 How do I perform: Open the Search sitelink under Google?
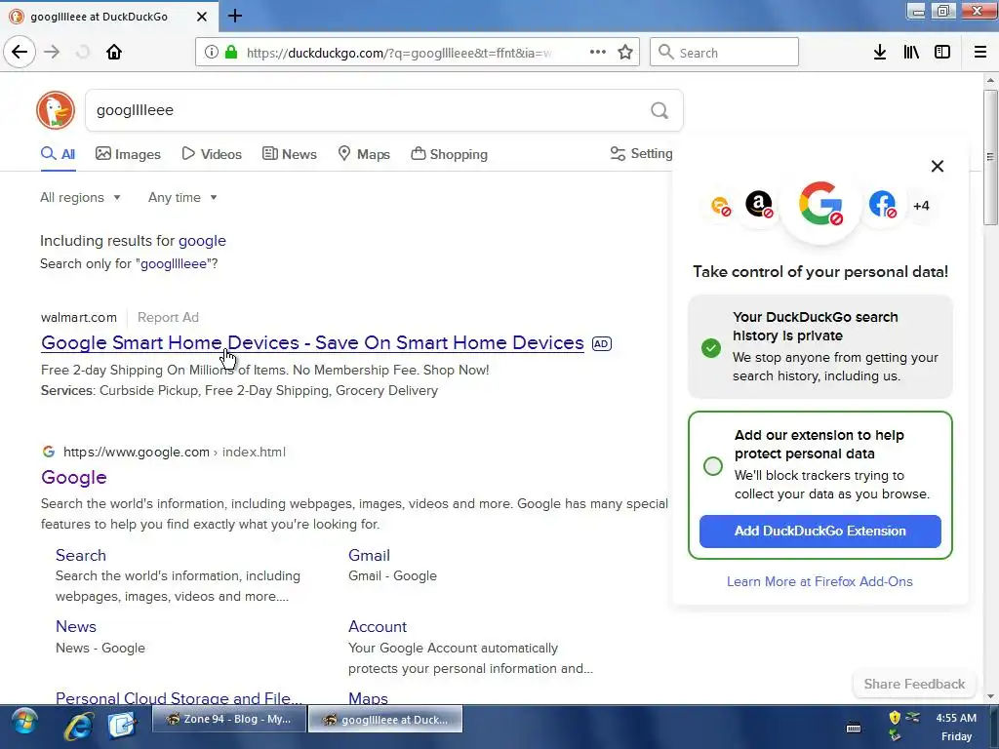point(81,555)
